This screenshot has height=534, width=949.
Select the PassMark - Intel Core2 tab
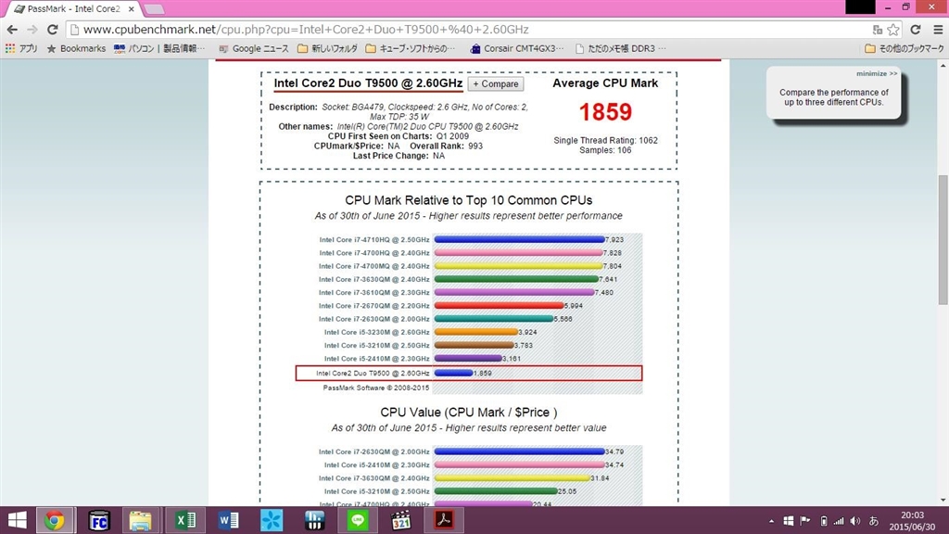point(74,9)
